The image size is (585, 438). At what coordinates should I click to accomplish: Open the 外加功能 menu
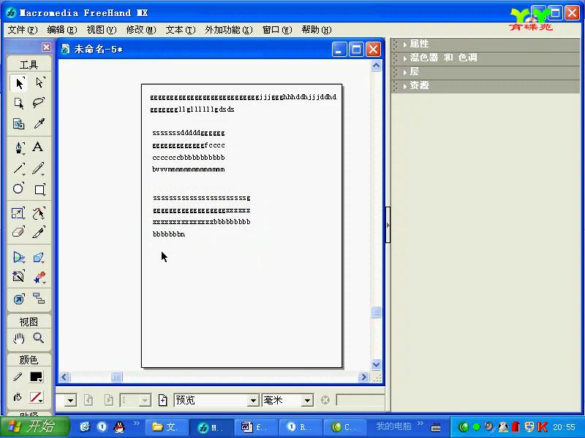pos(229,30)
